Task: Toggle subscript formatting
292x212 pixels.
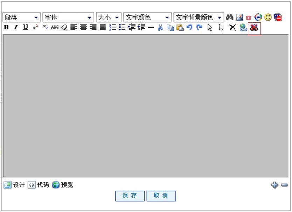Action: (45, 27)
